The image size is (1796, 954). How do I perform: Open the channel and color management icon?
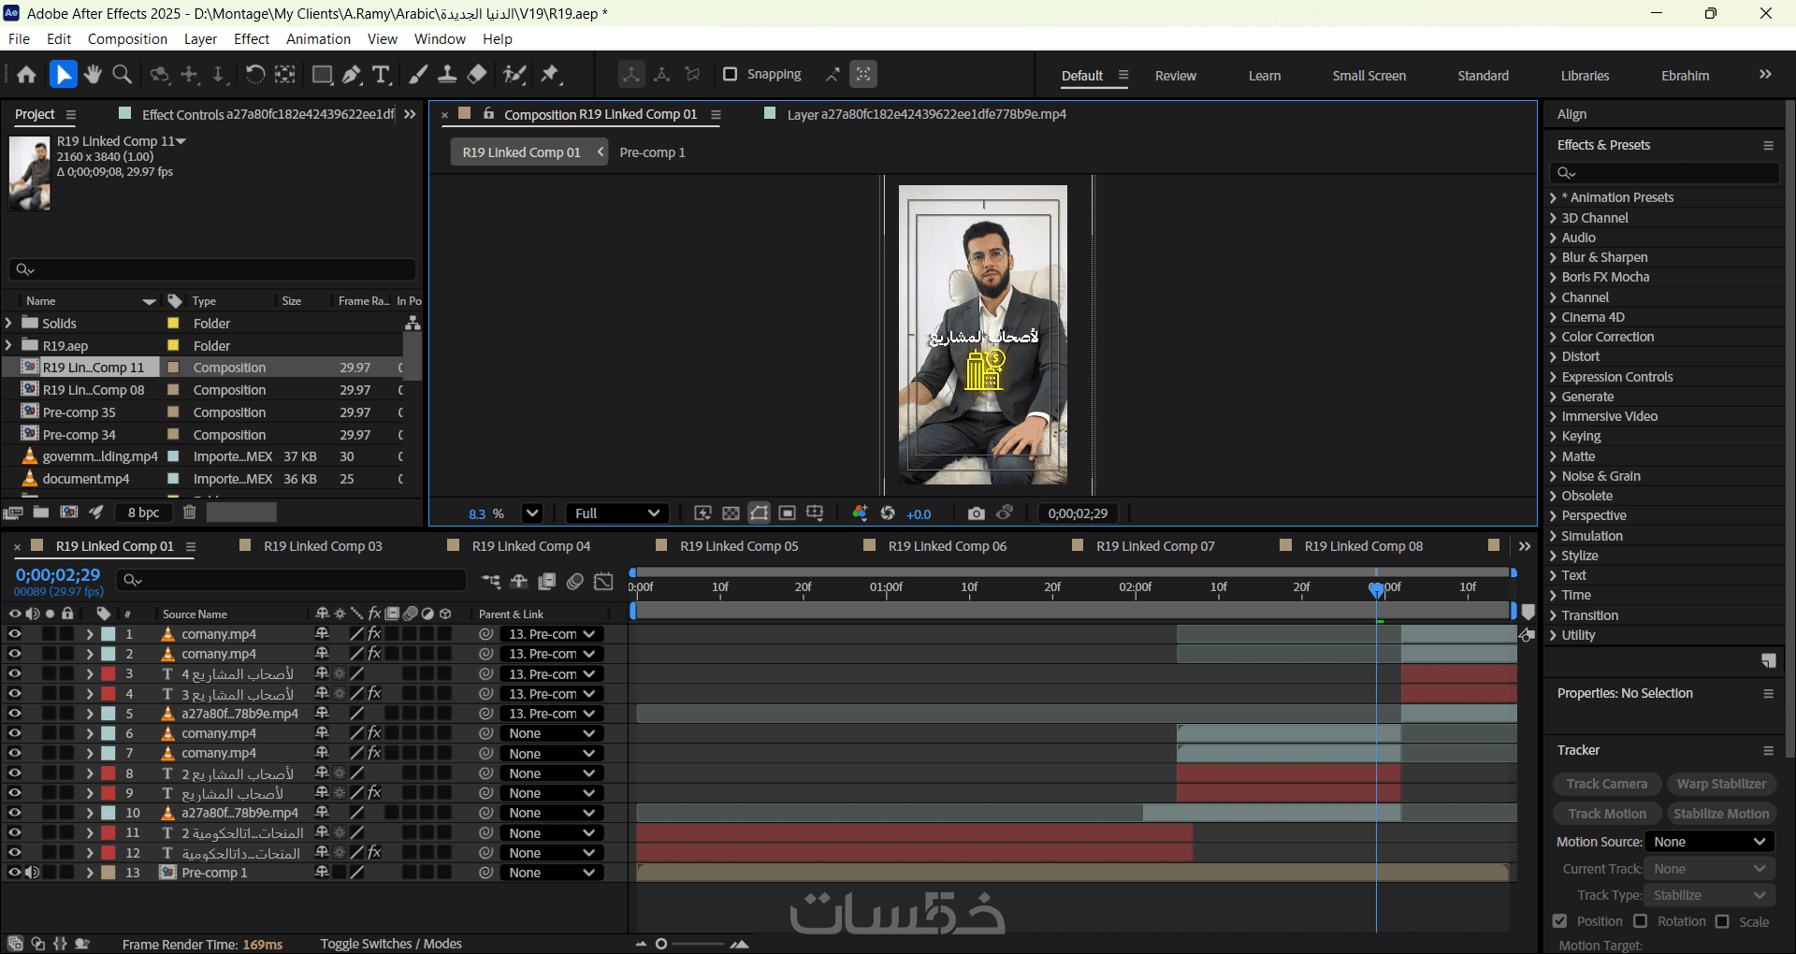pyautogui.click(x=860, y=513)
